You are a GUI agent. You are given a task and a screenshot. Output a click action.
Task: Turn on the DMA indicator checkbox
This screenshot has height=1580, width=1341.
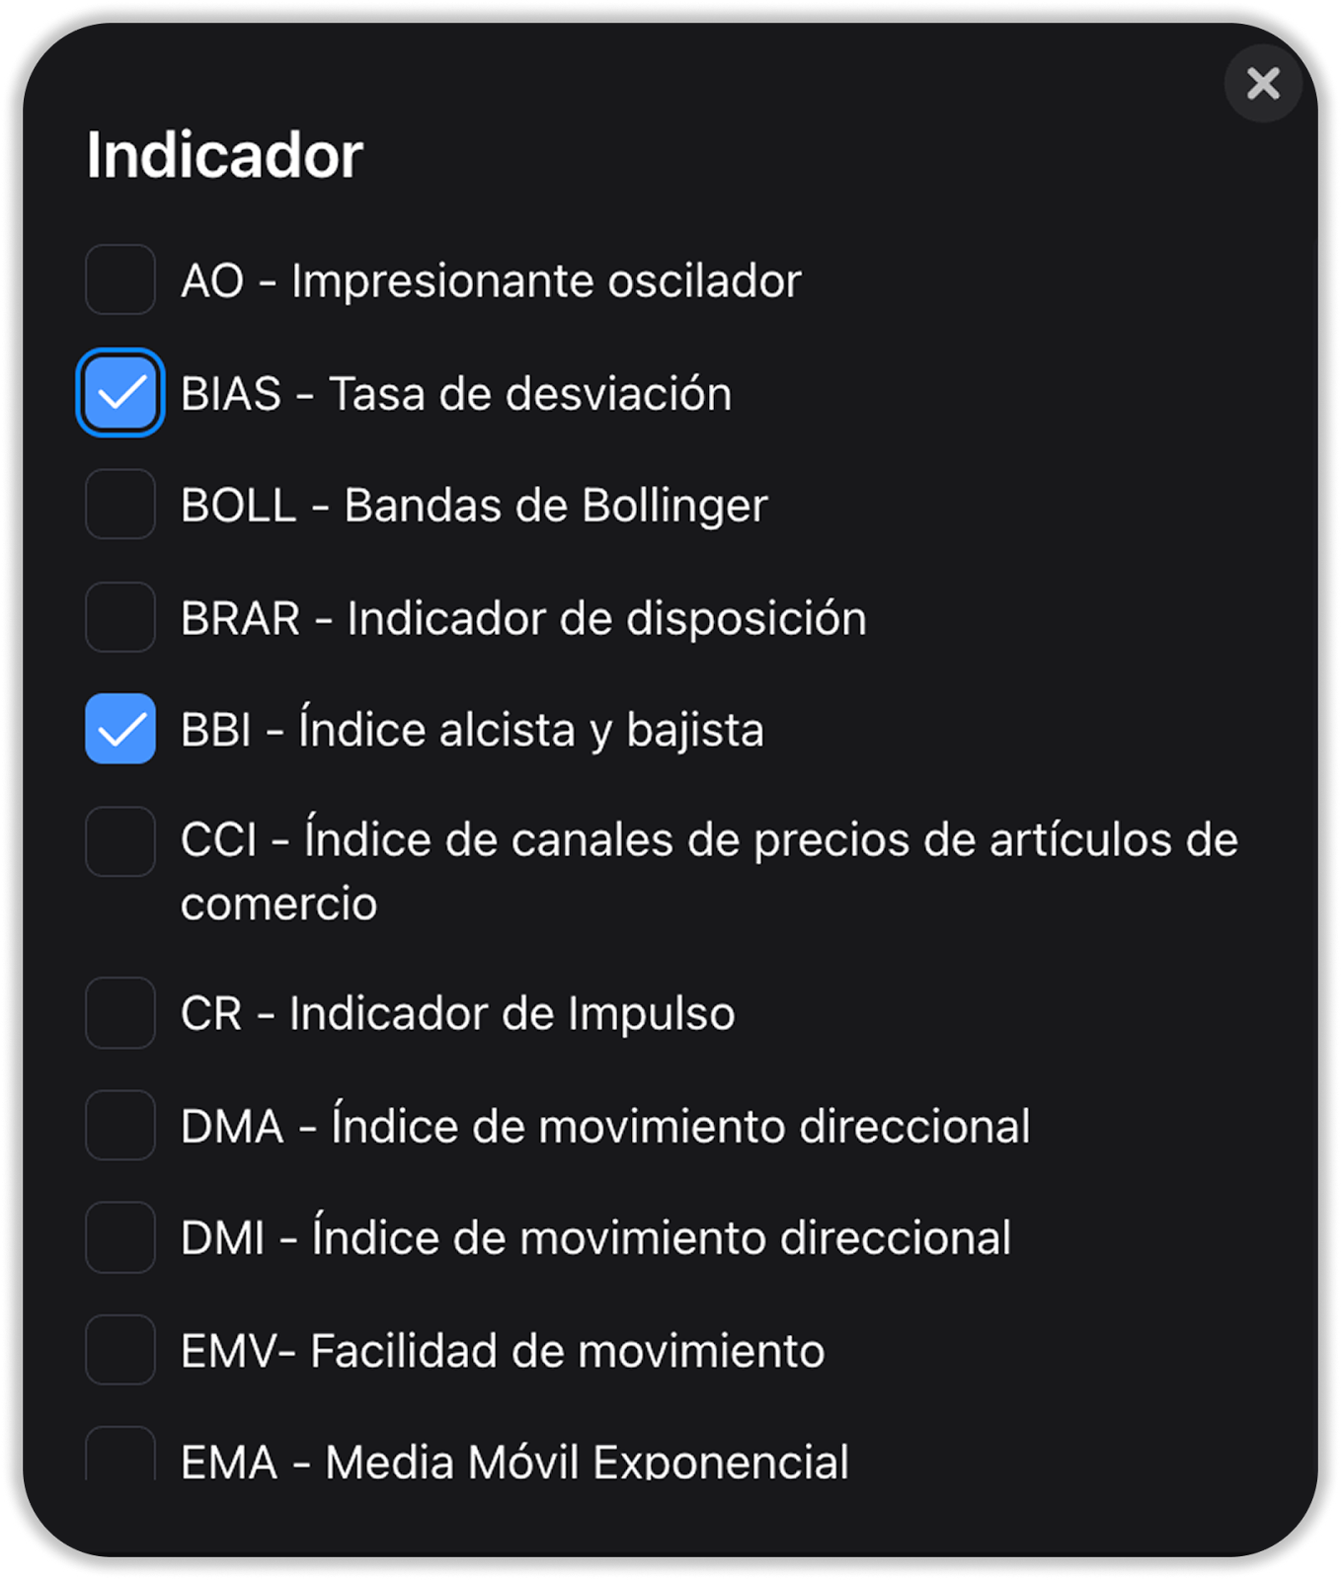120,1126
